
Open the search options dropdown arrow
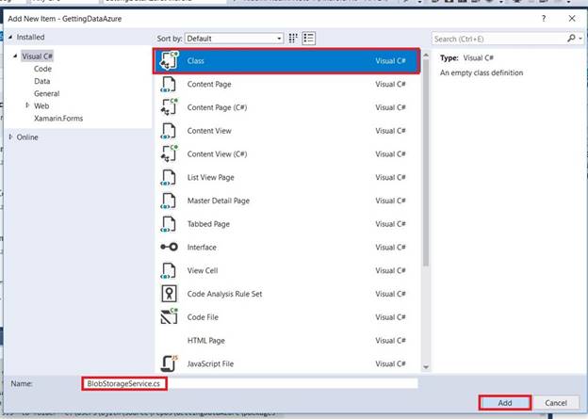point(580,39)
